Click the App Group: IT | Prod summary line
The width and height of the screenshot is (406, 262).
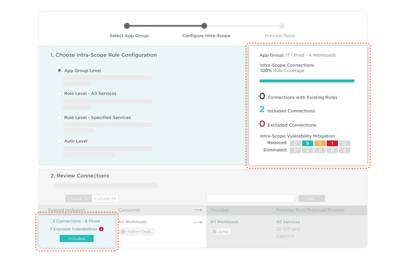(297, 55)
